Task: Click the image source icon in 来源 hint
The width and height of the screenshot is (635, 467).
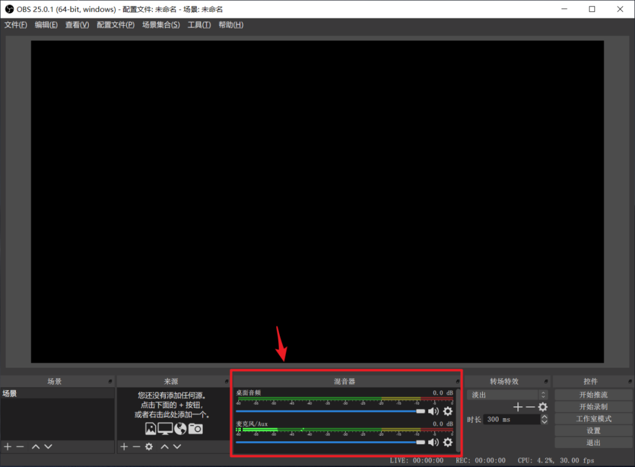Action: click(151, 429)
